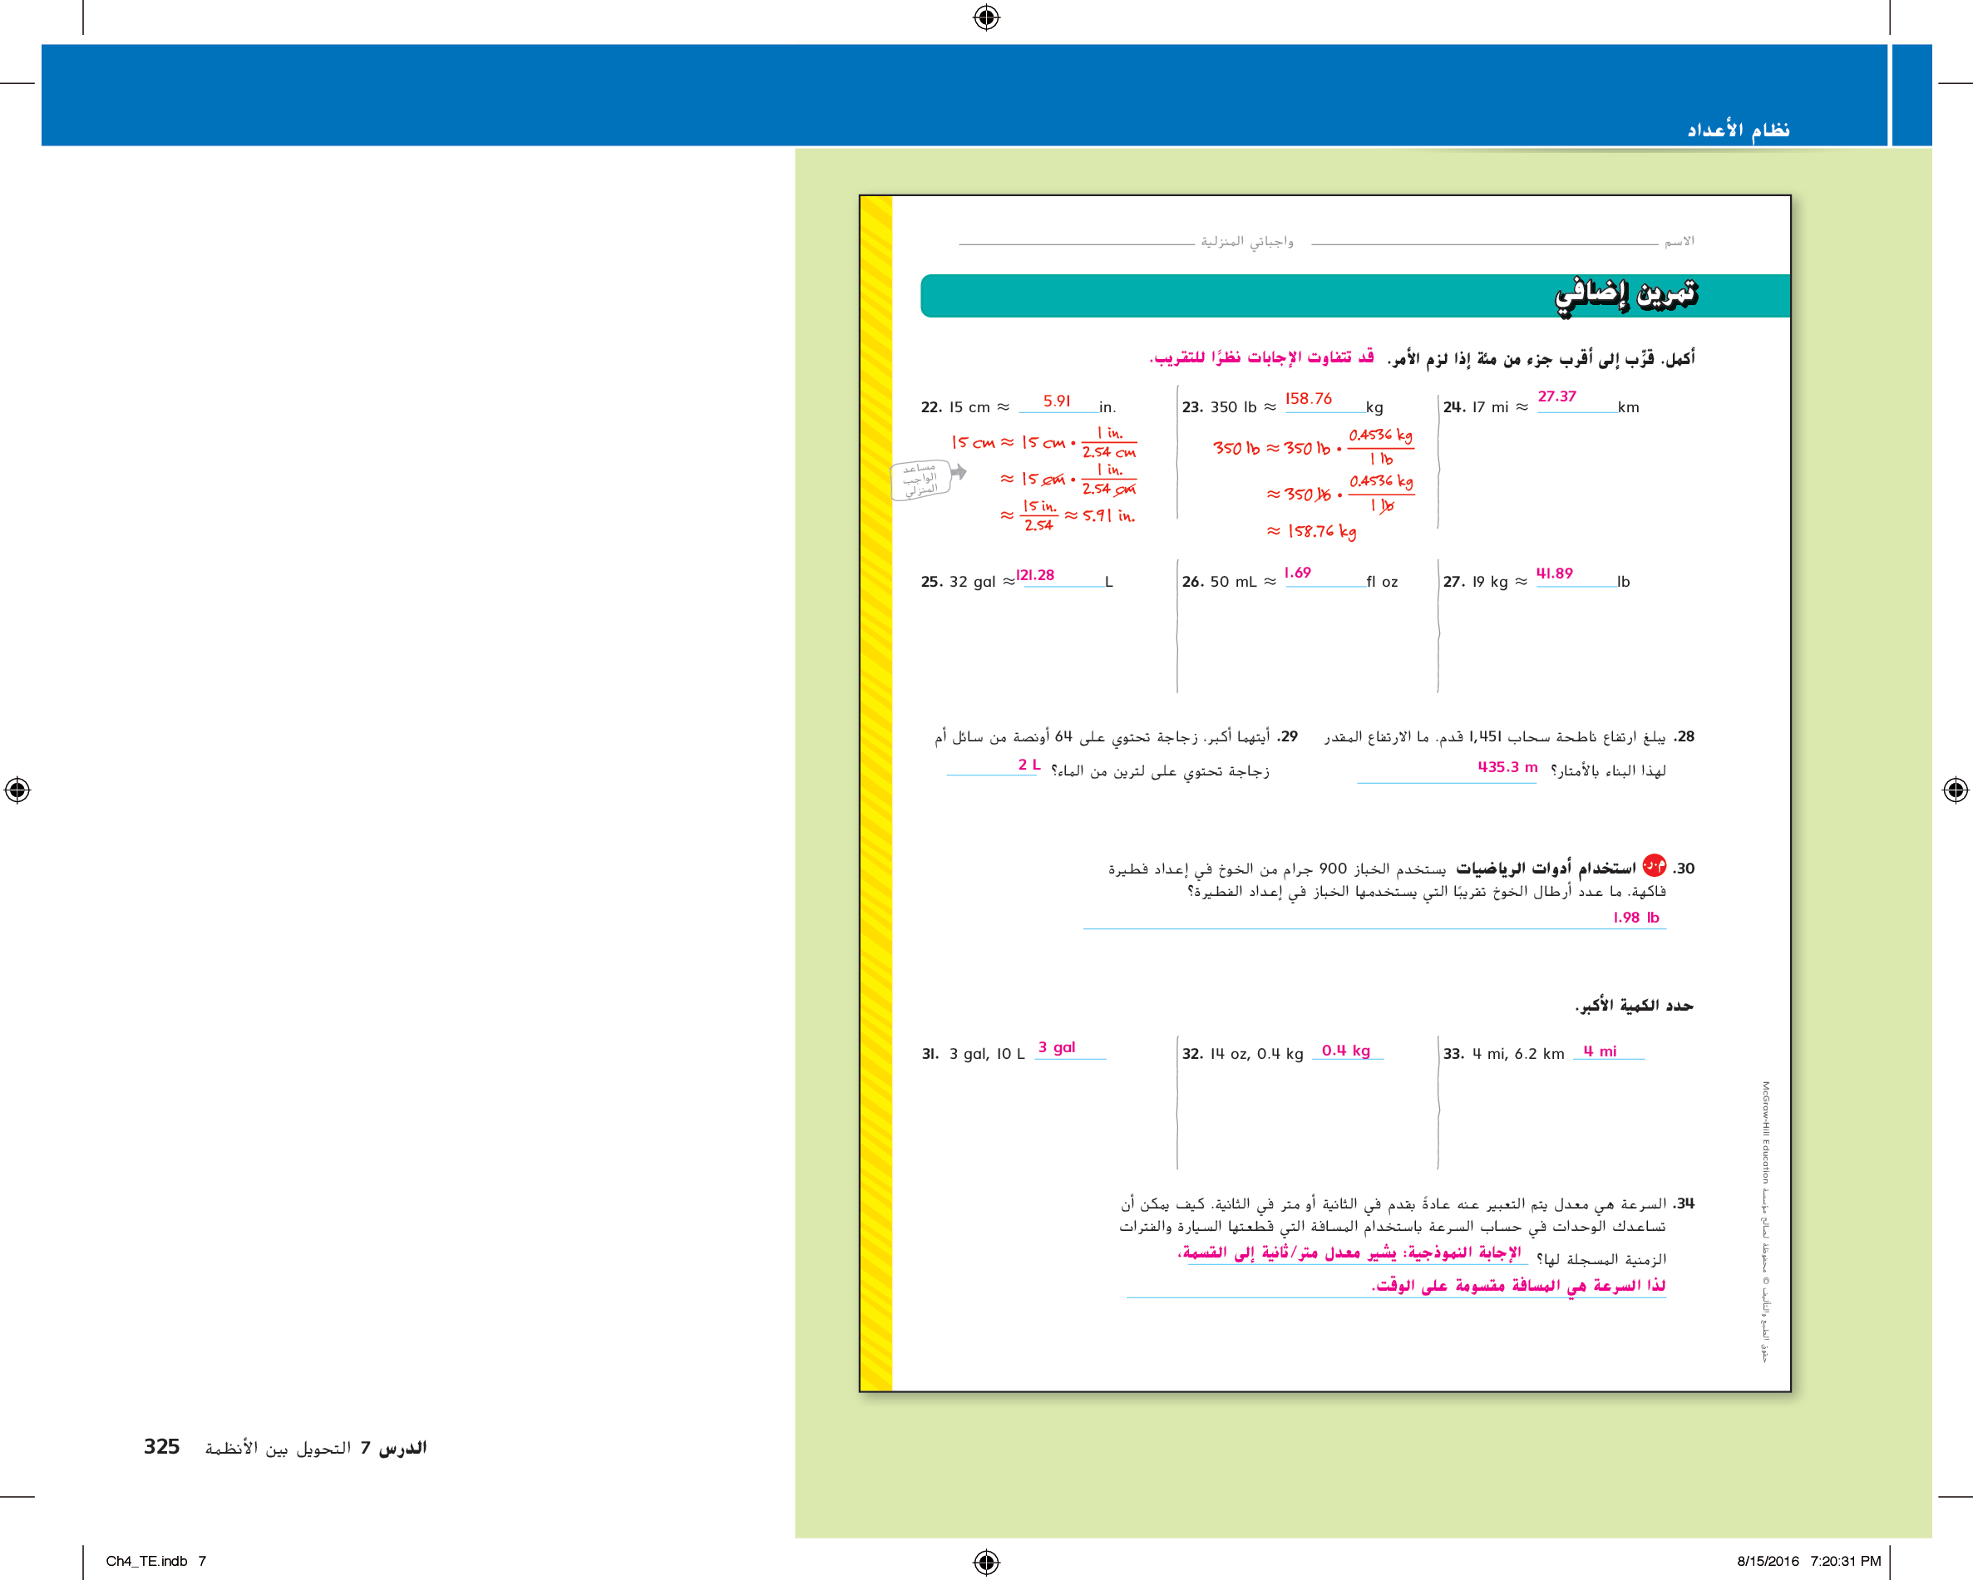
Task: Click the page number 325 in footer
Action: point(161,1446)
